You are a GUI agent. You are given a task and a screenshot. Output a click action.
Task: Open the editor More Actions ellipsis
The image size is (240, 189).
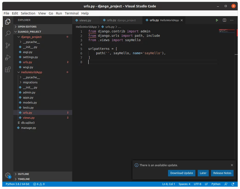point(232,20)
